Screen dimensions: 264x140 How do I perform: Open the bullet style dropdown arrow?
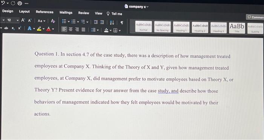click(69, 22)
